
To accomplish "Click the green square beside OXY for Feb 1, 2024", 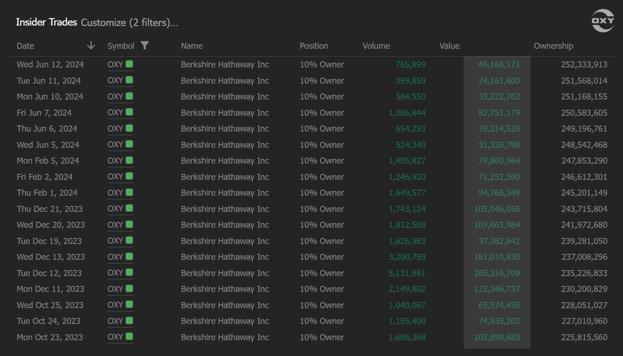I will (x=129, y=192).
